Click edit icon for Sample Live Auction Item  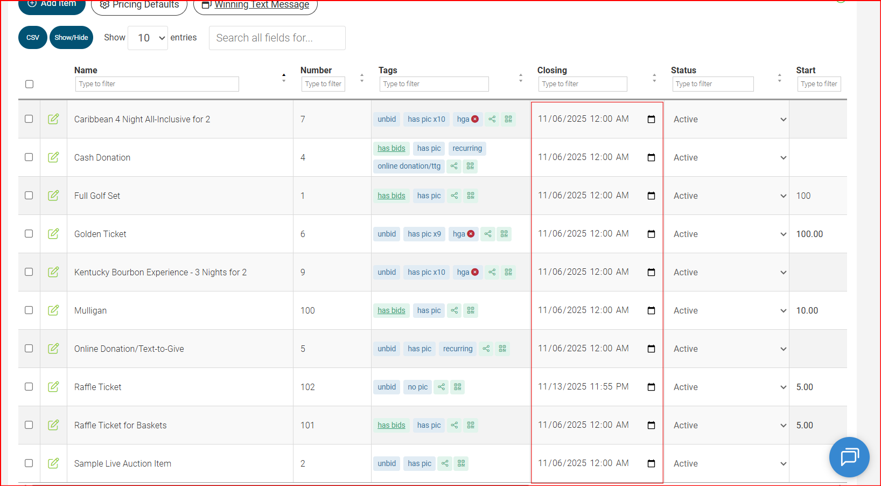[53, 463]
